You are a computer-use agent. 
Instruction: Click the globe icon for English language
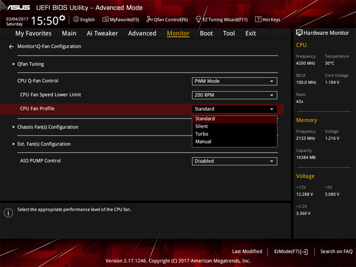(x=76, y=19)
